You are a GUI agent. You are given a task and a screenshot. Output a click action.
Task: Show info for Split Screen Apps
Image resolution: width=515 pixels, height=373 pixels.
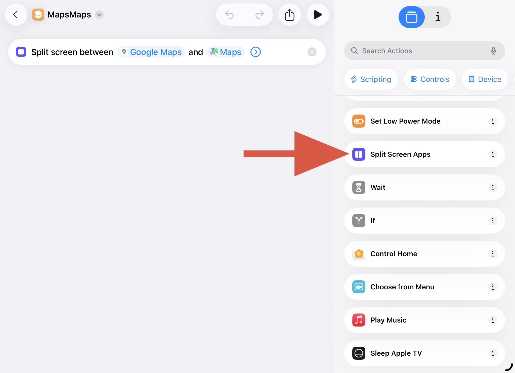(x=493, y=154)
